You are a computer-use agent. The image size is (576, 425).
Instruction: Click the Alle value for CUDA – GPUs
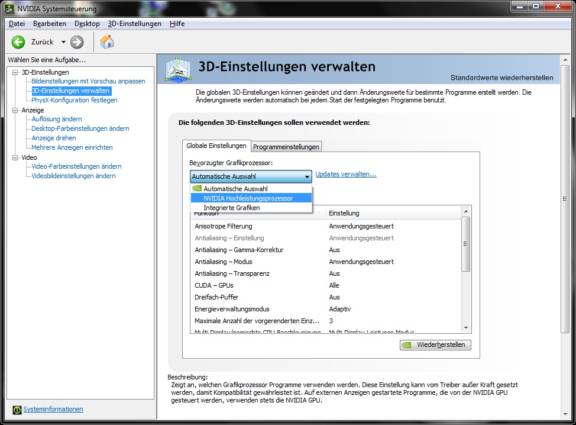click(334, 285)
